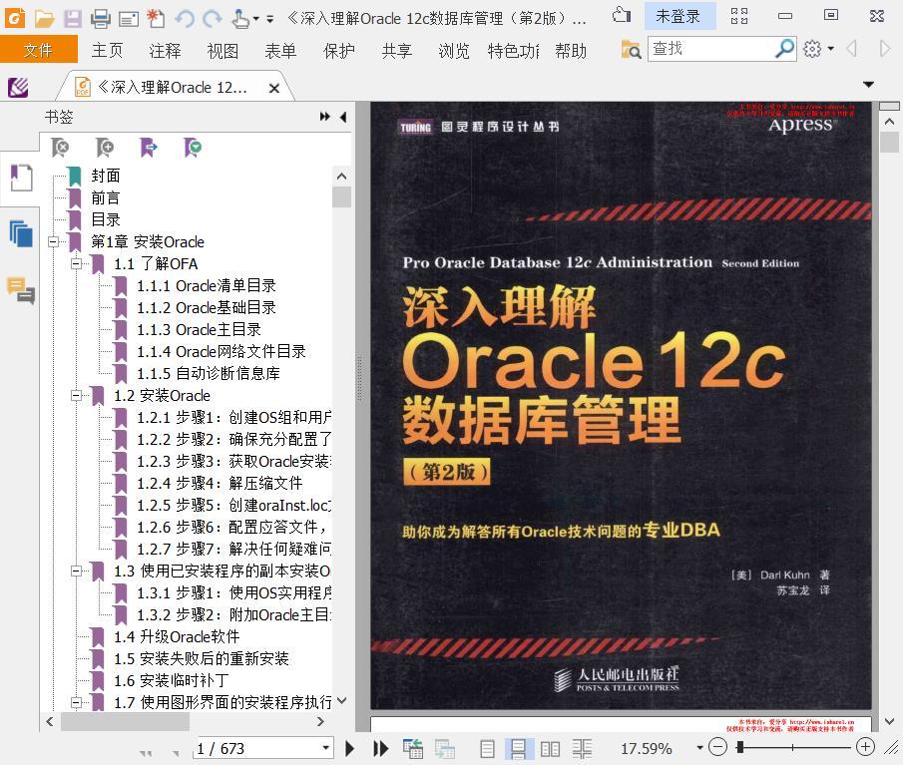Click the bookmark with green check icon
Viewport: 903px width, 765px height.
pos(193,148)
